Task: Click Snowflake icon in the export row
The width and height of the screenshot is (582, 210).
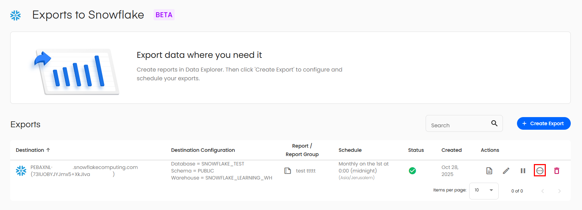Action: [x=21, y=171]
